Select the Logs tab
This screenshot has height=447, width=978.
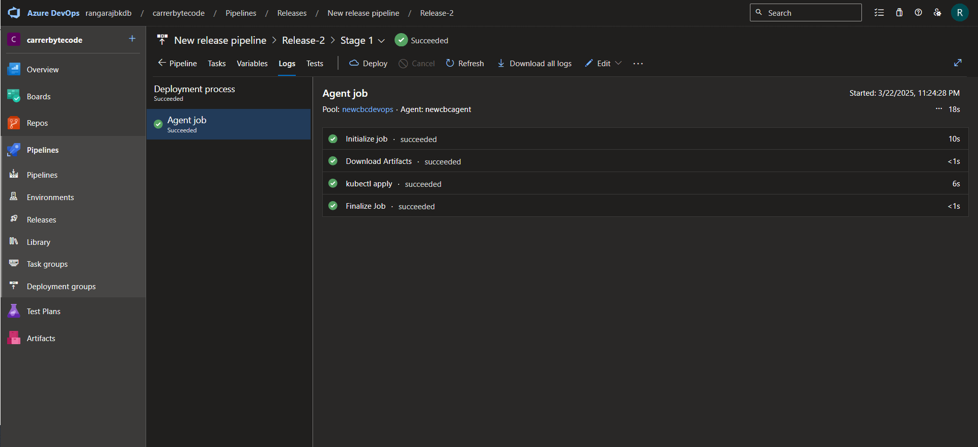point(287,64)
